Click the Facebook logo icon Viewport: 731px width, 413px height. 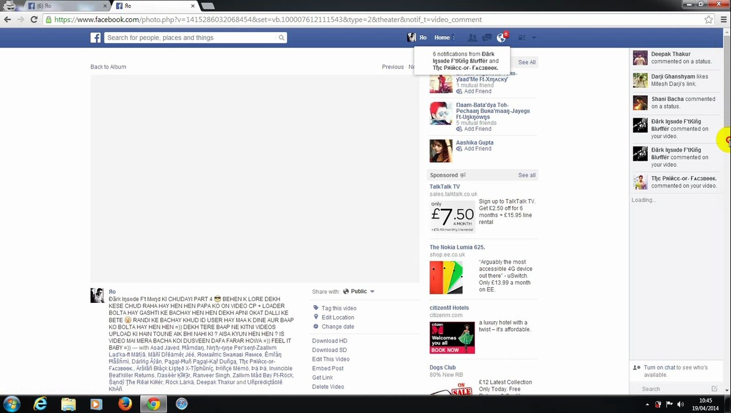coord(95,38)
